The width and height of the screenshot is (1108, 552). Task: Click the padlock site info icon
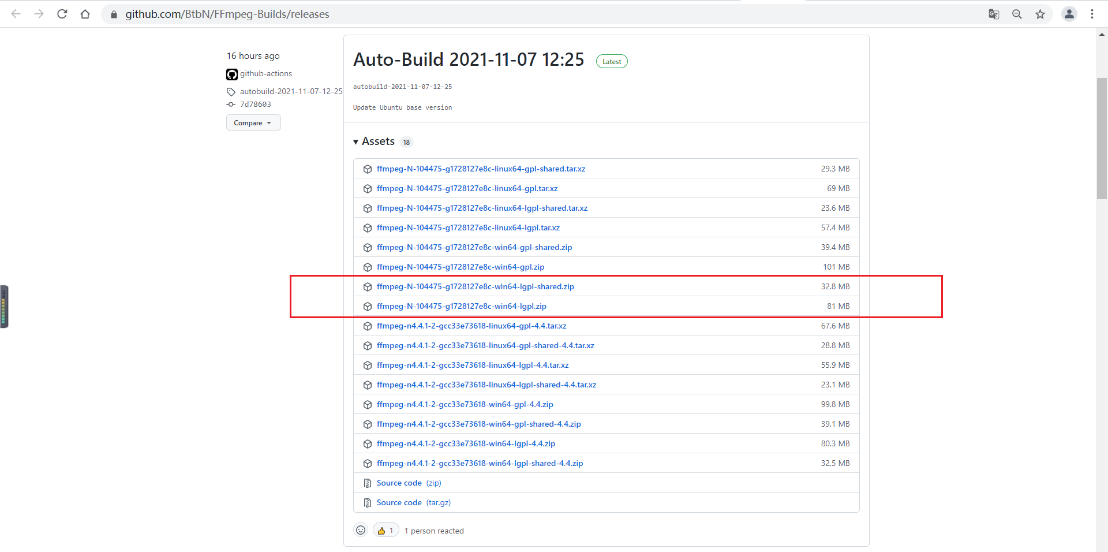[x=114, y=14]
